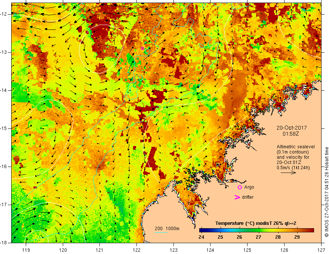Image resolution: width=329 pixels, height=254 pixels.
Task: Click the '(0.1m contours)' caption line
Action: tap(293, 152)
